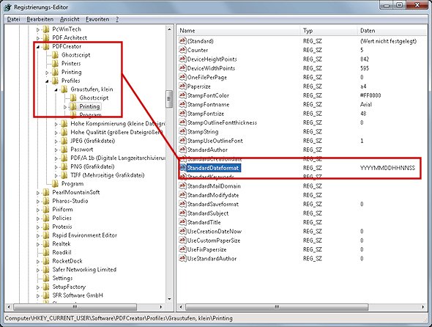This screenshot has width=432, height=327.
Task: Sort by the Name column header
Action: [239, 31]
